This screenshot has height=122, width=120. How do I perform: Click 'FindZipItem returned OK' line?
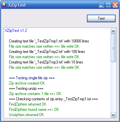click(x=28, y=104)
